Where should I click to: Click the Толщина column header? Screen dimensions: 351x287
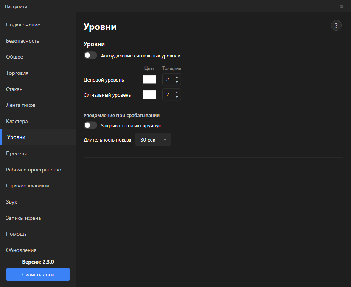(171, 68)
